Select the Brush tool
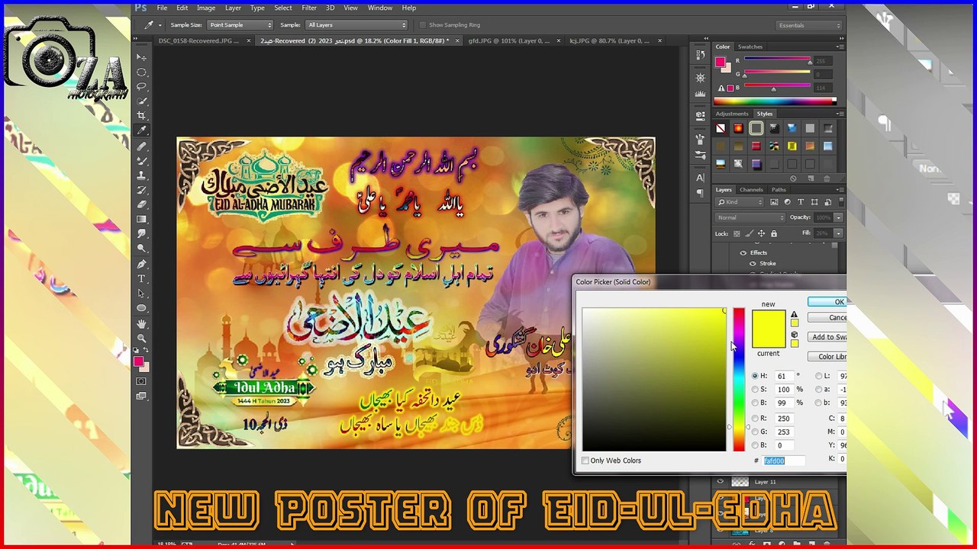 [141, 160]
